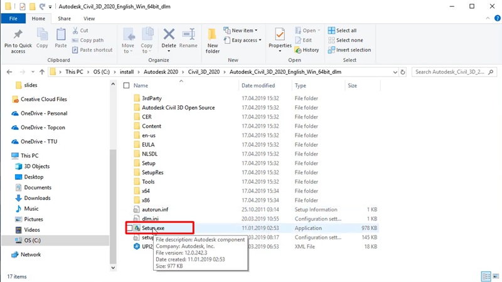502x282 pixels.
Task: Expand the Delete options arrow
Action: click(169, 51)
